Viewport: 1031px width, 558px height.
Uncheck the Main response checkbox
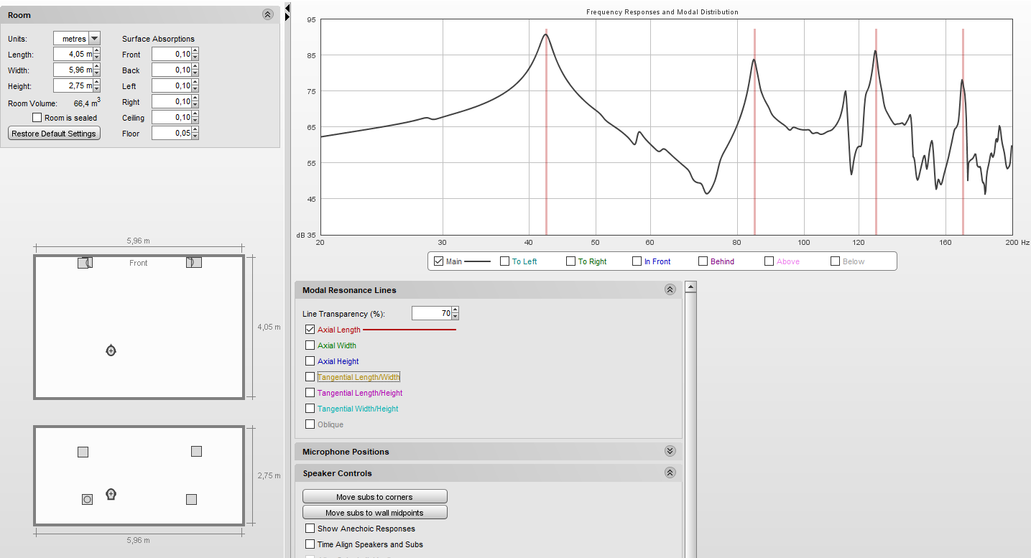pyautogui.click(x=438, y=261)
